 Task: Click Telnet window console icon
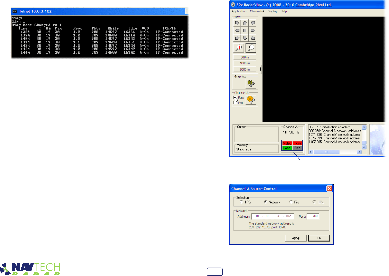(15, 11)
